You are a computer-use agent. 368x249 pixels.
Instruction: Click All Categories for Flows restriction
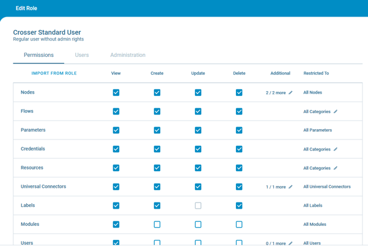317,112
